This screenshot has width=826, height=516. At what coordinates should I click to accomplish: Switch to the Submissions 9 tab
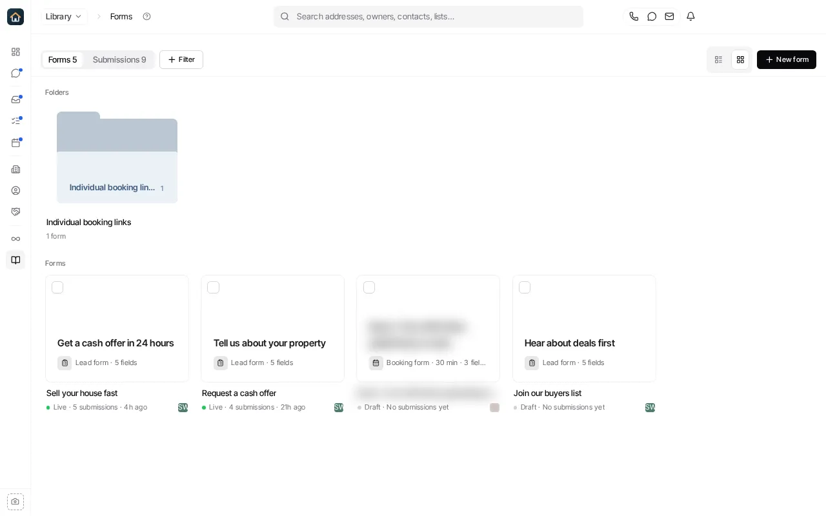(119, 59)
